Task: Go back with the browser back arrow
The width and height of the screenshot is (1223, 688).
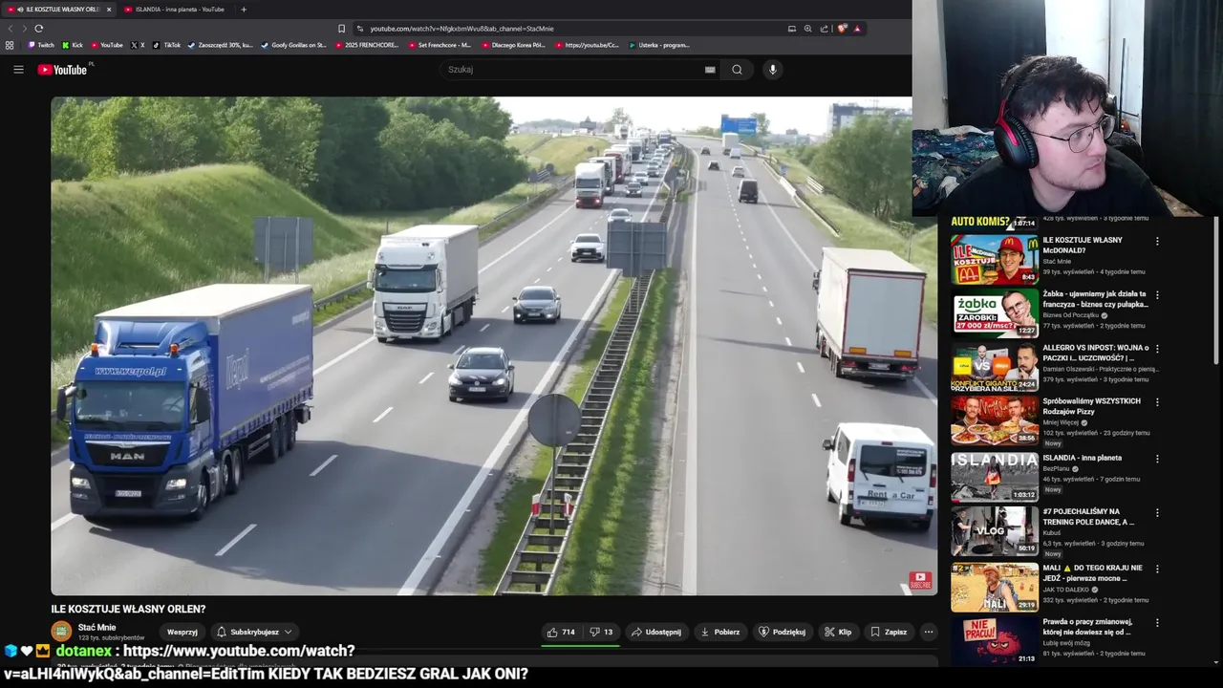Action: coord(11,28)
